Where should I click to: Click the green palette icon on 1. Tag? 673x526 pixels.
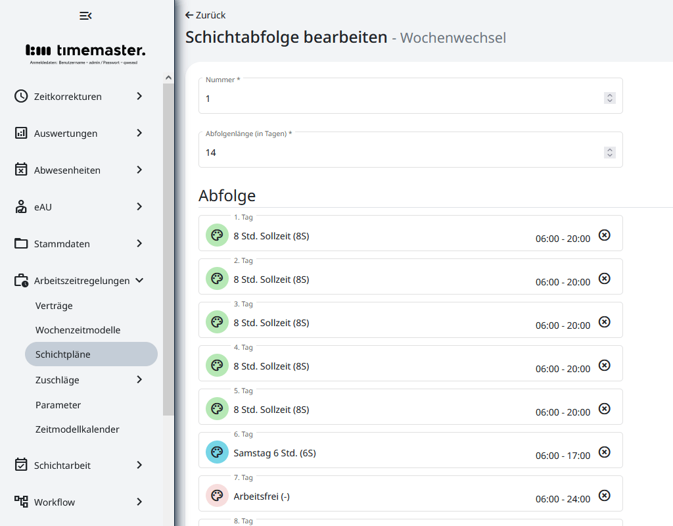pos(217,235)
